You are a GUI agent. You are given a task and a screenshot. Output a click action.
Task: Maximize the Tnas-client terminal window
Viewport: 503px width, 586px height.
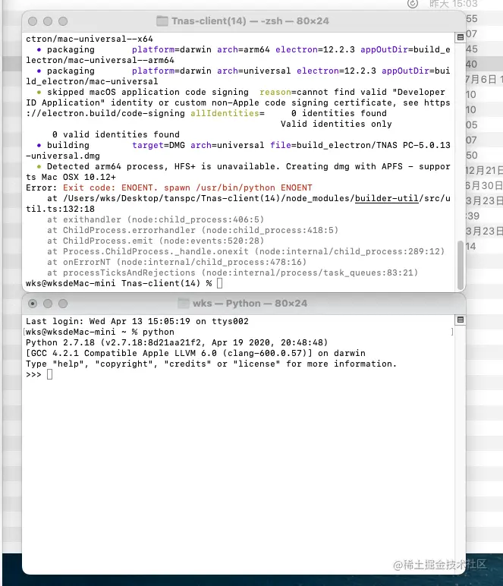(x=63, y=21)
